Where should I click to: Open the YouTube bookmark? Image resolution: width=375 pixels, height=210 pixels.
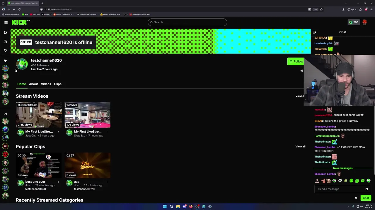coord(35,14)
